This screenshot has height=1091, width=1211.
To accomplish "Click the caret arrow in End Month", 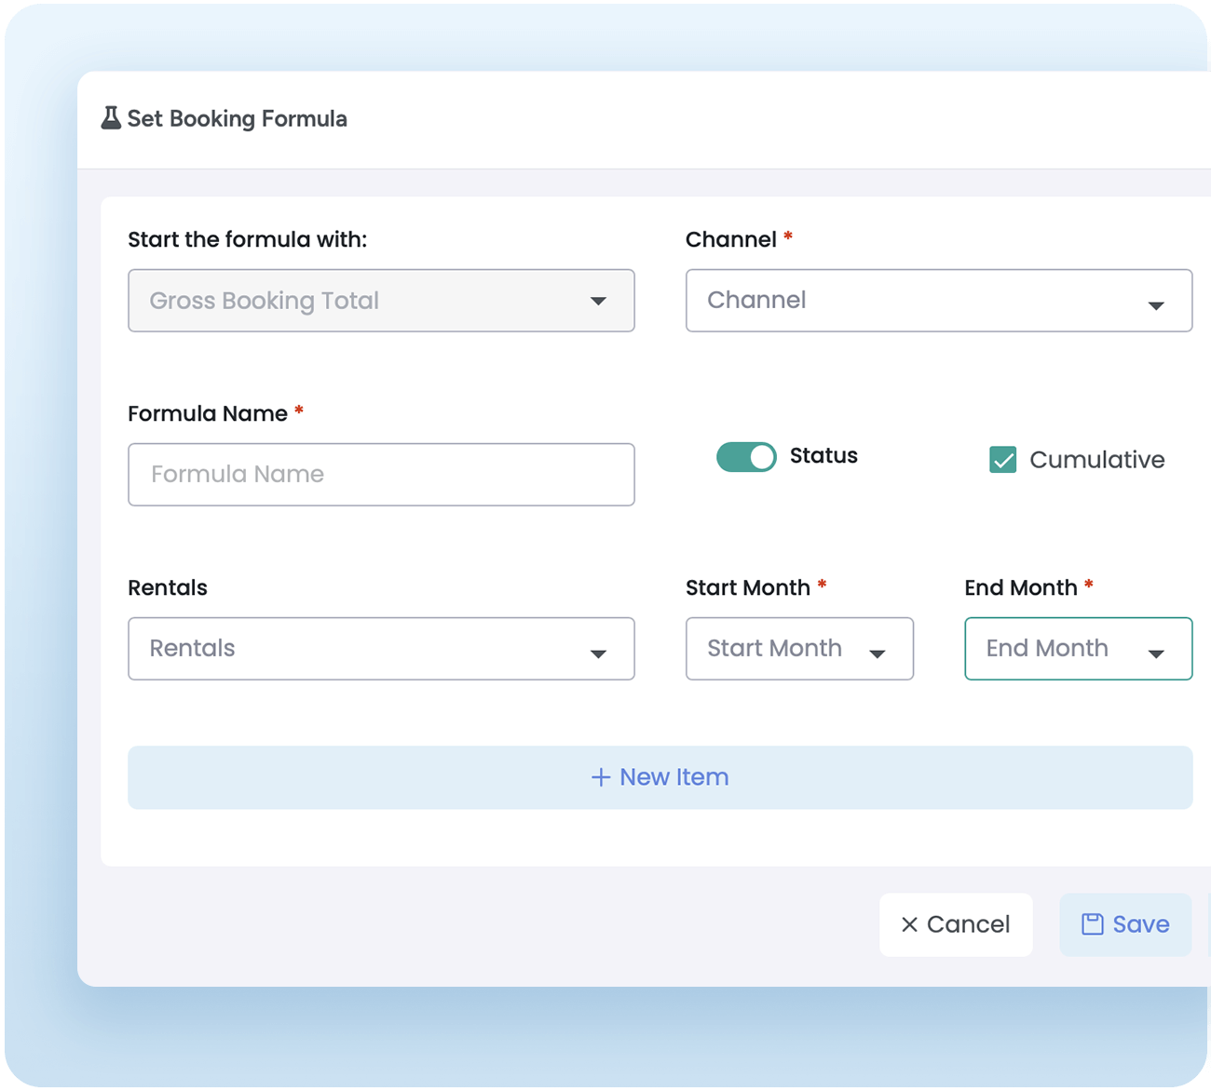I will point(1156,653).
